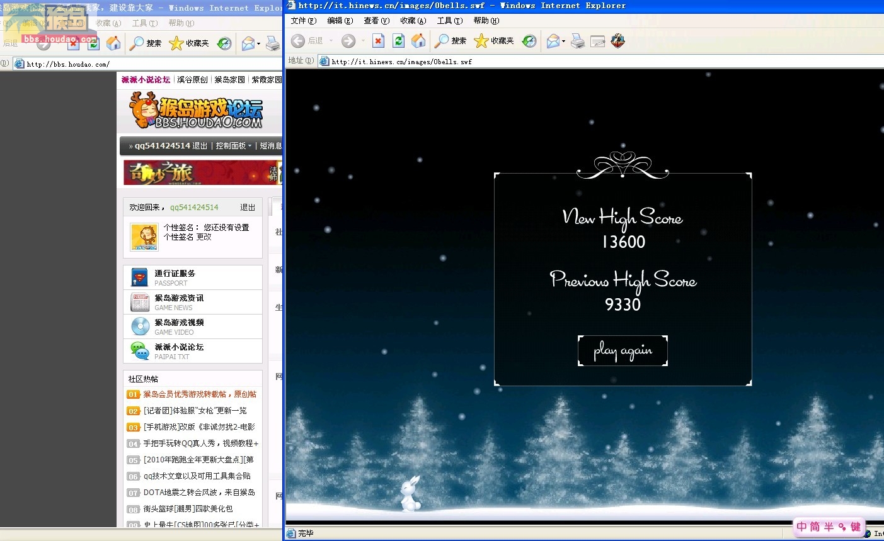Open 猴岛家园 top nav link
The image size is (884, 541).
click(229, 80)
